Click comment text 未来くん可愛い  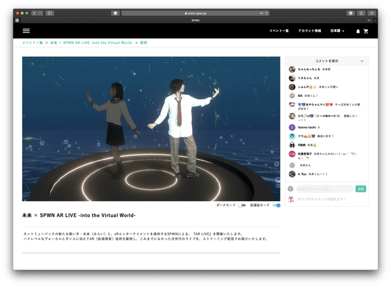[328, 87]
